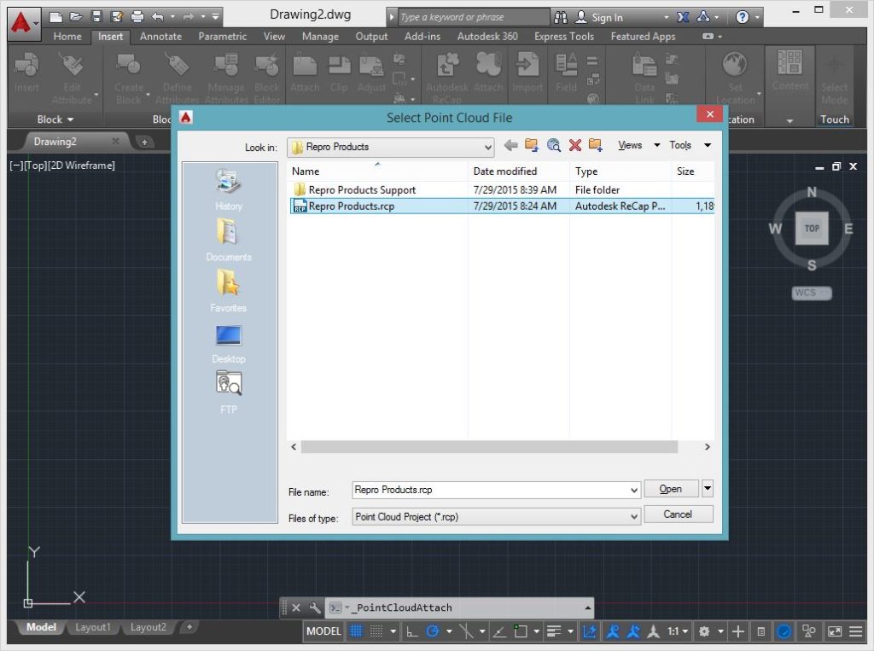Open the Views dropdown menu
The height and width of the screenshot is (651, 874).
click(638, 145)
